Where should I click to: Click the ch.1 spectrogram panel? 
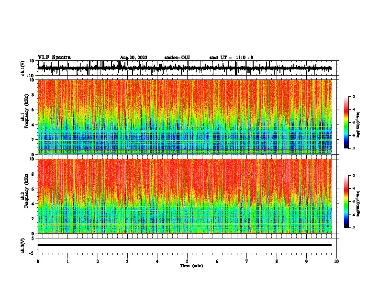pyautogui.click(x=185, y=117)
